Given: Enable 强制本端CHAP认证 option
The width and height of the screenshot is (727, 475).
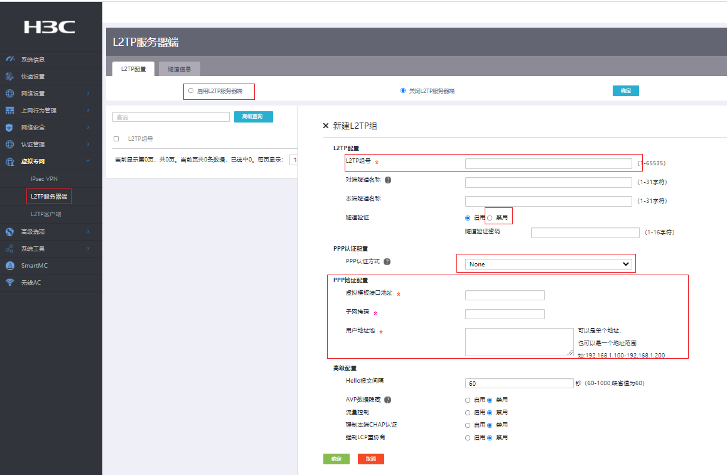Looking at the screenshot, I should click(467, 425).
